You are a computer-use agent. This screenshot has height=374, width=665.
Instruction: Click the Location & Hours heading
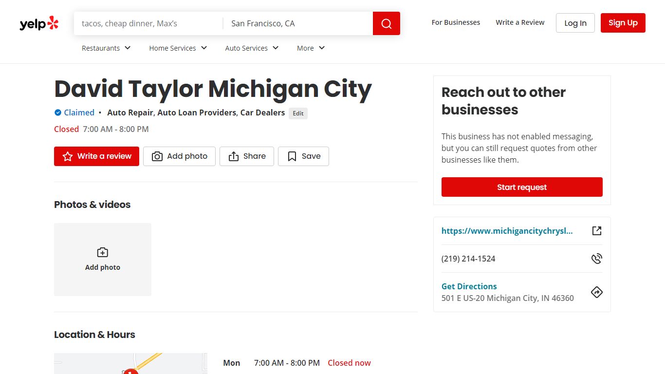coord(94,335)
